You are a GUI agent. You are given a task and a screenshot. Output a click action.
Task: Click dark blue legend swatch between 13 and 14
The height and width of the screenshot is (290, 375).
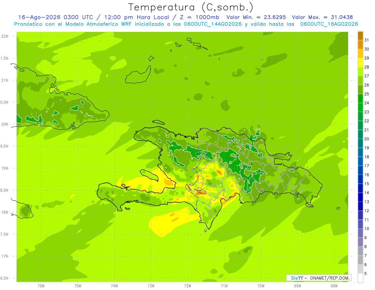[x=360, y=197]
